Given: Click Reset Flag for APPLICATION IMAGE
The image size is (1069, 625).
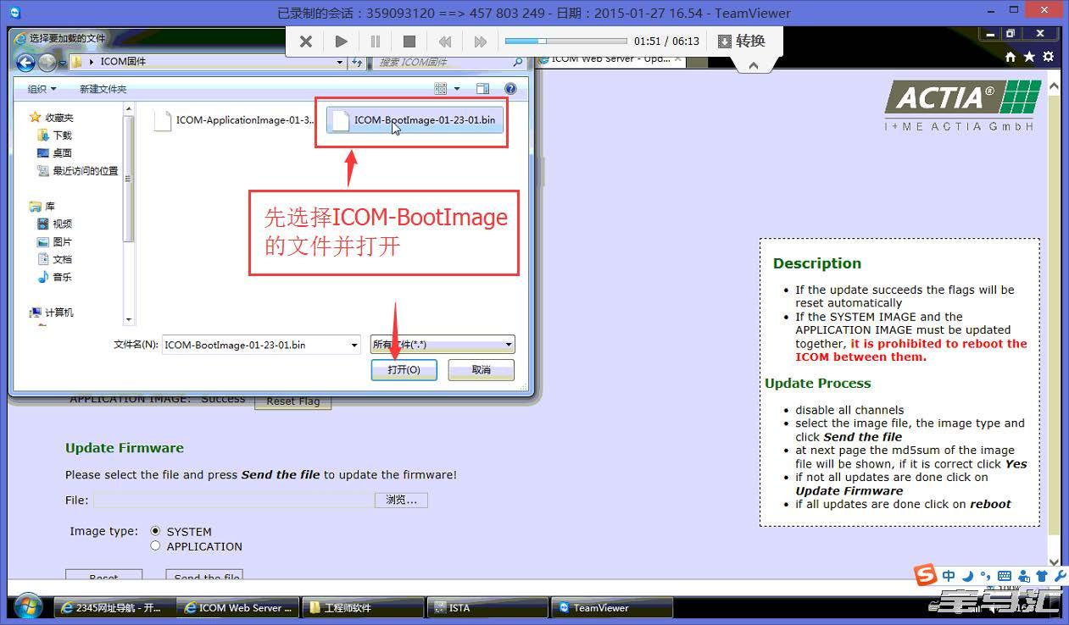Looking at the screenshot, I should (292, 401).
